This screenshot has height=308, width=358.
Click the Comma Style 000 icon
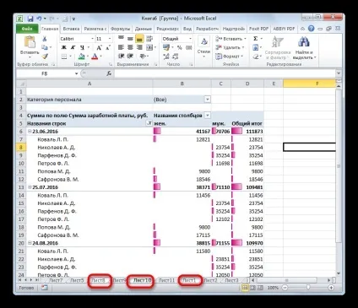click(x=189, y=47)
